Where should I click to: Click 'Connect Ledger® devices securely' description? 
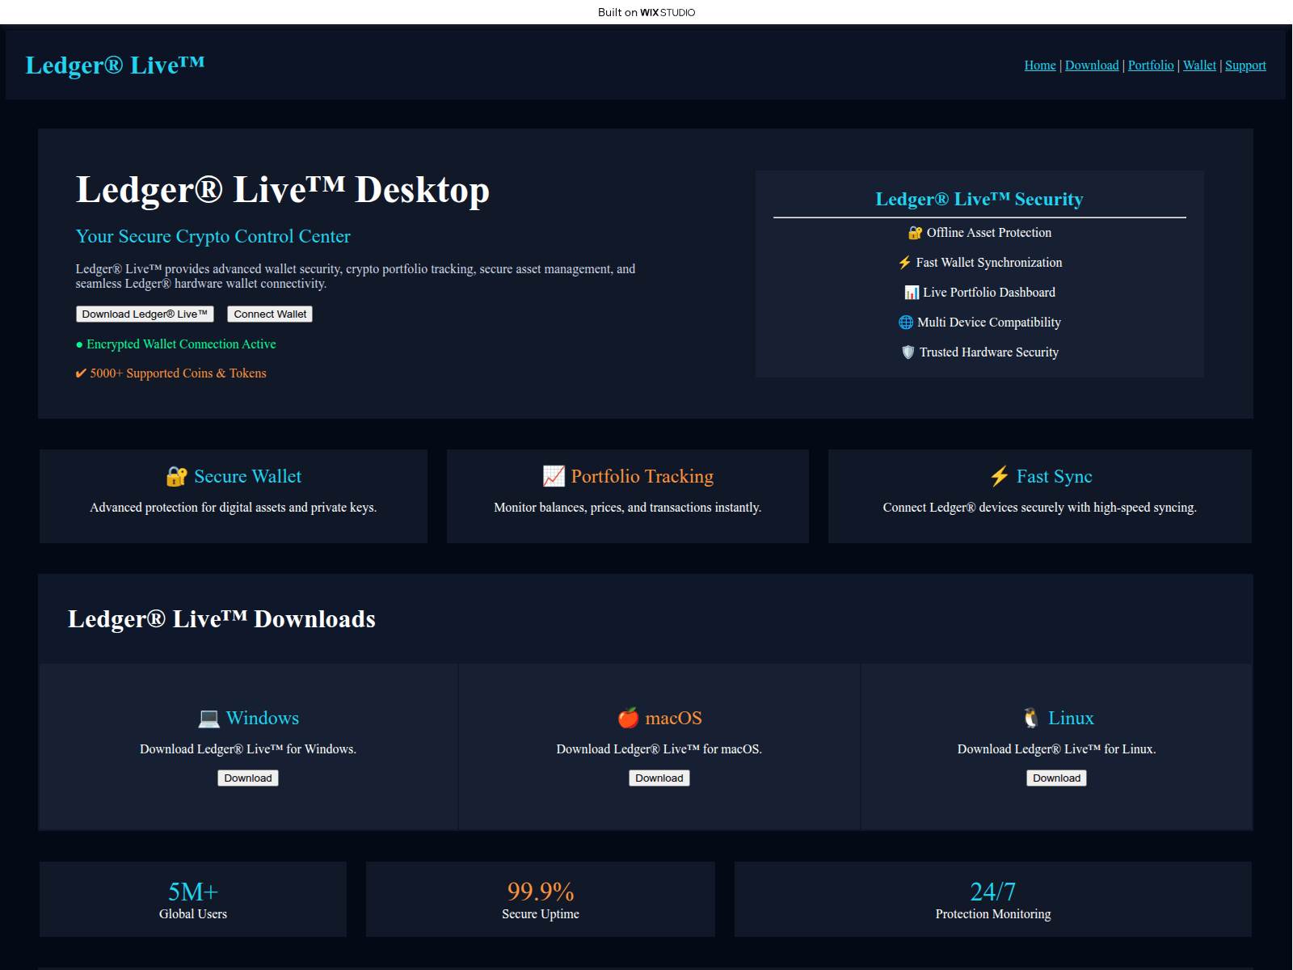point(1040,508)
